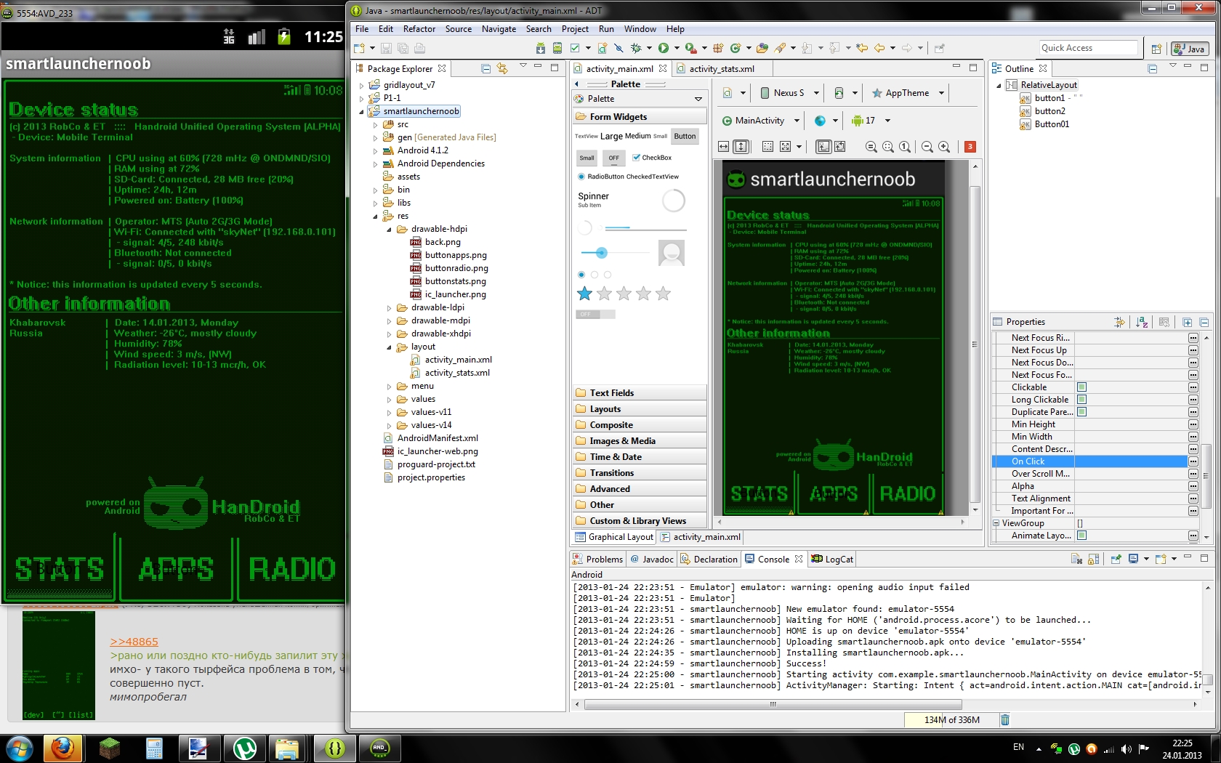Open the Android Virtual Device Manager icon
This screenshot has height=763, width=1221.
click(557, 49)
